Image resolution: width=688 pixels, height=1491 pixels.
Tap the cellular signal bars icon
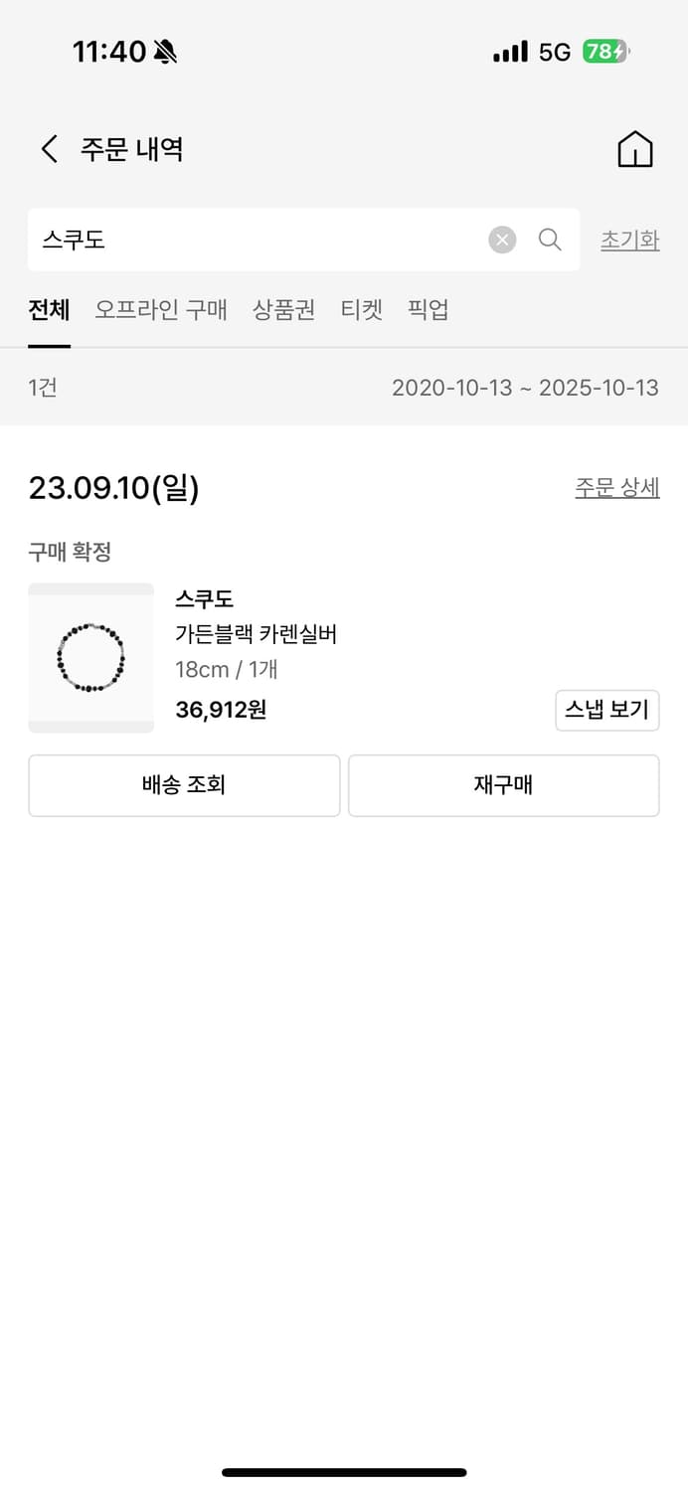coord(510,52)
